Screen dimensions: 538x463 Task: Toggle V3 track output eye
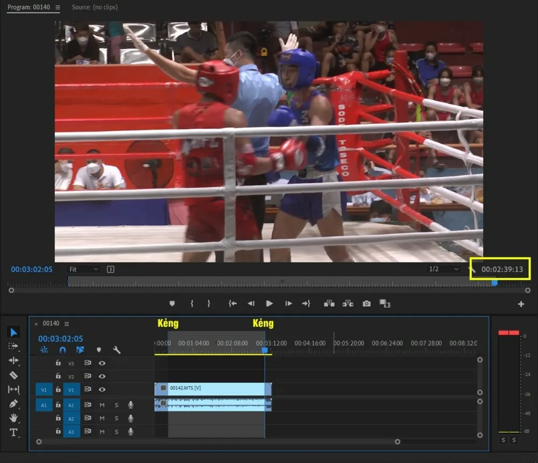(102, 363)
